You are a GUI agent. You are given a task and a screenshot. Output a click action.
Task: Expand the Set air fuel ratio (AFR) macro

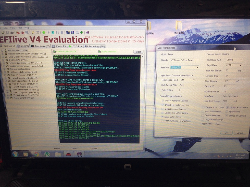pyautogui.click(x=2, y=51)
